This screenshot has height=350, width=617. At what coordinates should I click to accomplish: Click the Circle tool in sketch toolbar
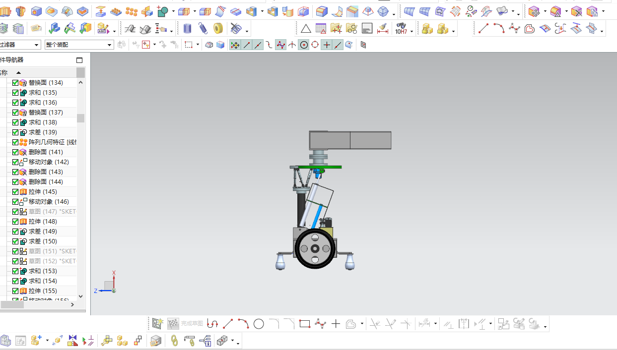[x=259, y=324]
